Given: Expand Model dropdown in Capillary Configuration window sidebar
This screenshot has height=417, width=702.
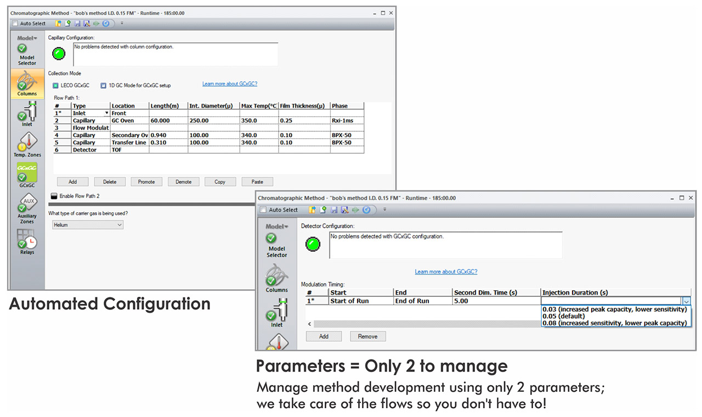Looking at the screenshot, I should point(27,38).
